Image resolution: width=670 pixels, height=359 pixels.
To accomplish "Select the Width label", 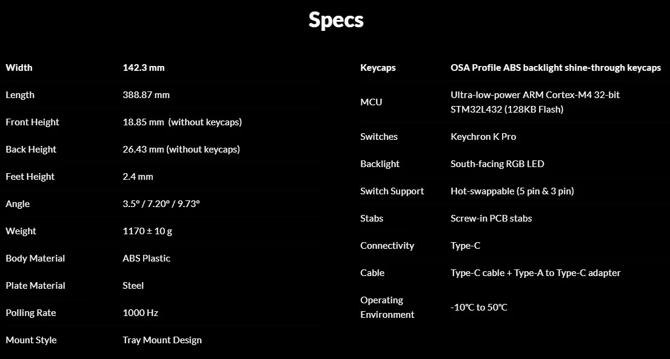I will pyautogui.click(x=19, y=67).
